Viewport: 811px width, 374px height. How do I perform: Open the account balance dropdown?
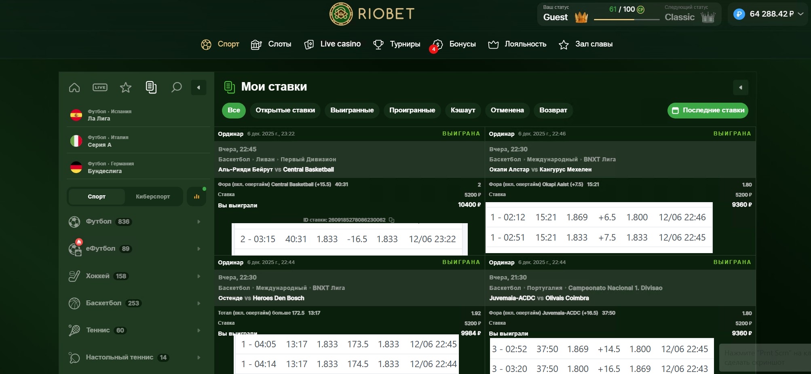(800, 14)
